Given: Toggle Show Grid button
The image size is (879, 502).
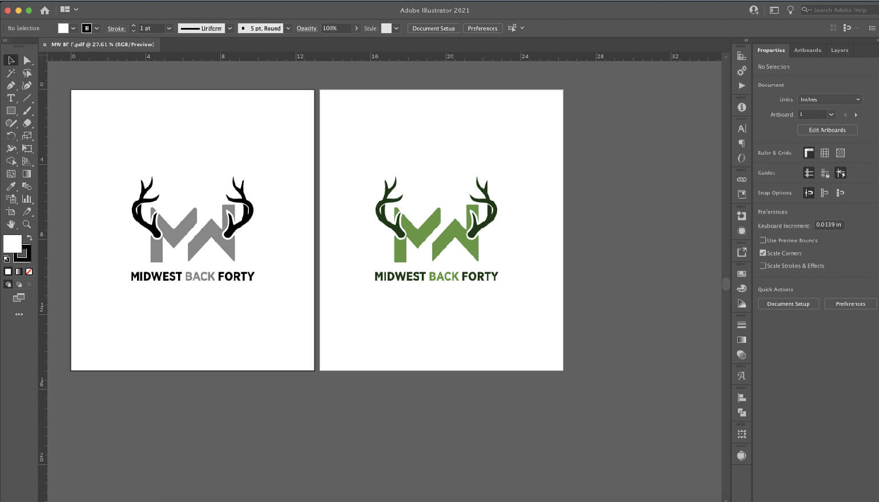Looking at the screenshot, I should pos(825,153).
